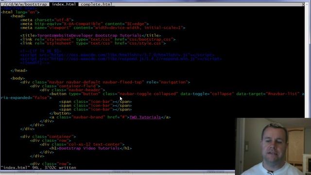Click the "index.html" 94L, 3702C written status line
Viewport: 311px width, 175px height.
(x=38, y=168)
